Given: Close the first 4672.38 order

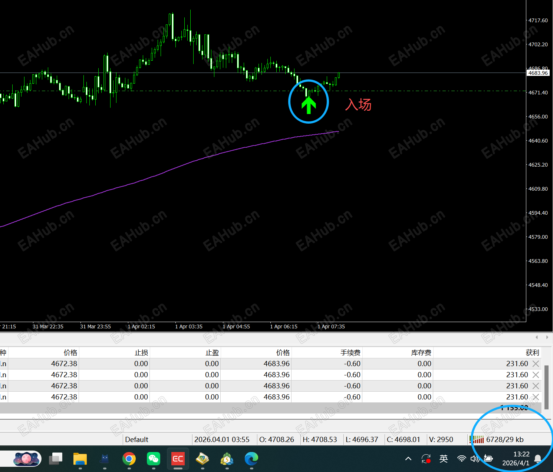Looking at the screenshot, I should tap(536, 364).
